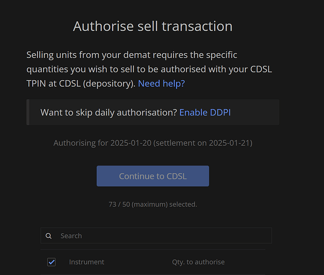
Task: Select the Authorise sell transaction heading
Action: coord(153,26)
